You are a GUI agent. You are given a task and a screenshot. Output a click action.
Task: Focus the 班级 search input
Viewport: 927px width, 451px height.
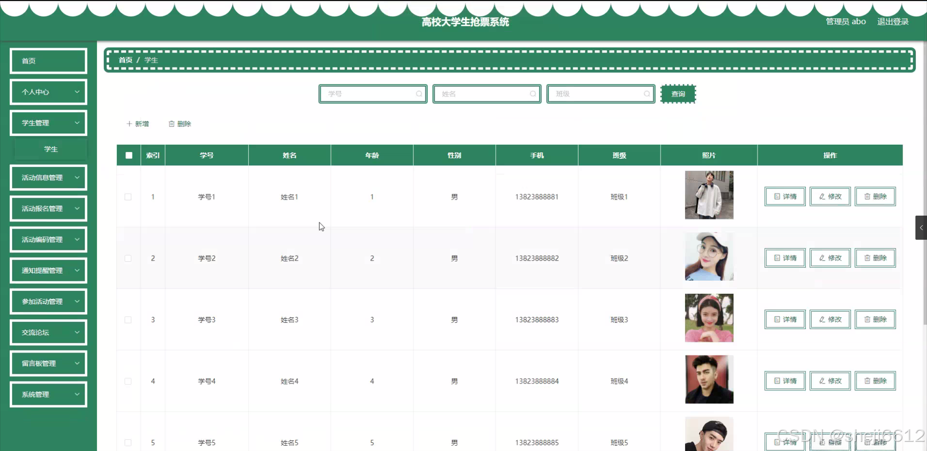(x=601, y=94)
